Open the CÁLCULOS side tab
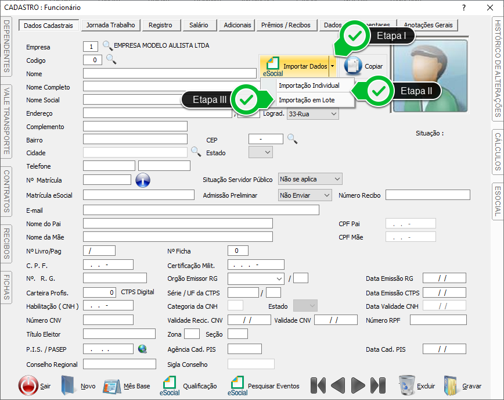This screenshot has width=504, height=400. pyautogui.click(x=498, y=152)
